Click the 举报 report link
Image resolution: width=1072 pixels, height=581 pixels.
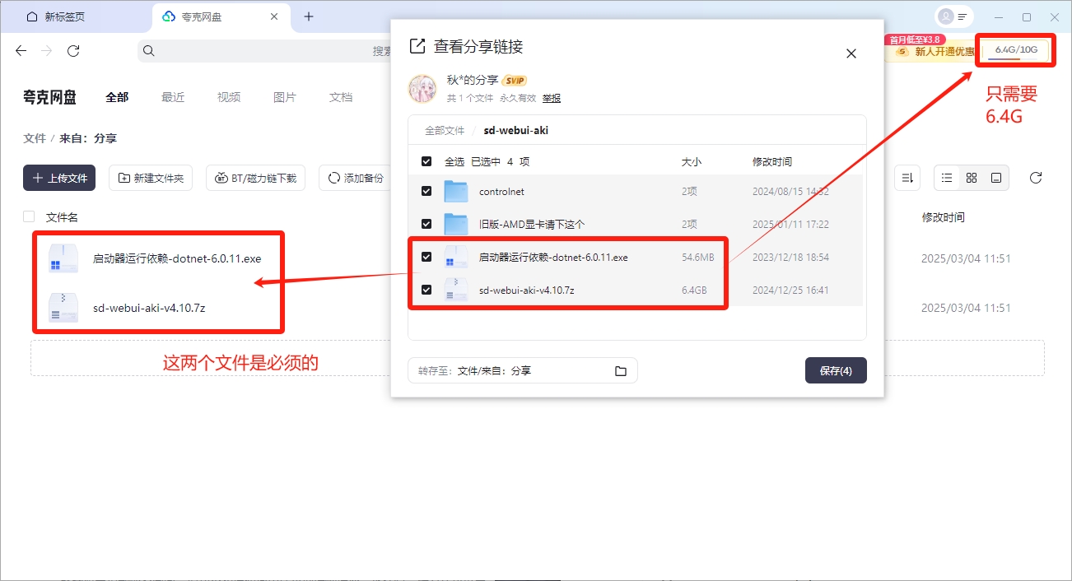tap(551, 98)
